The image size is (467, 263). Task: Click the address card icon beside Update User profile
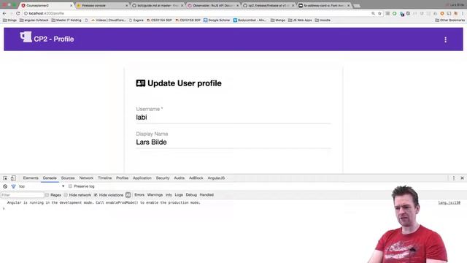tap(141, 83)
